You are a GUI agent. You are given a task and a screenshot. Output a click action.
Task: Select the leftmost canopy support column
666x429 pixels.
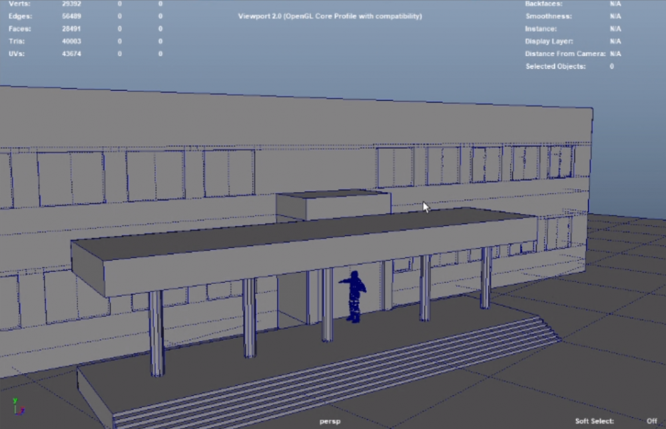156,333
